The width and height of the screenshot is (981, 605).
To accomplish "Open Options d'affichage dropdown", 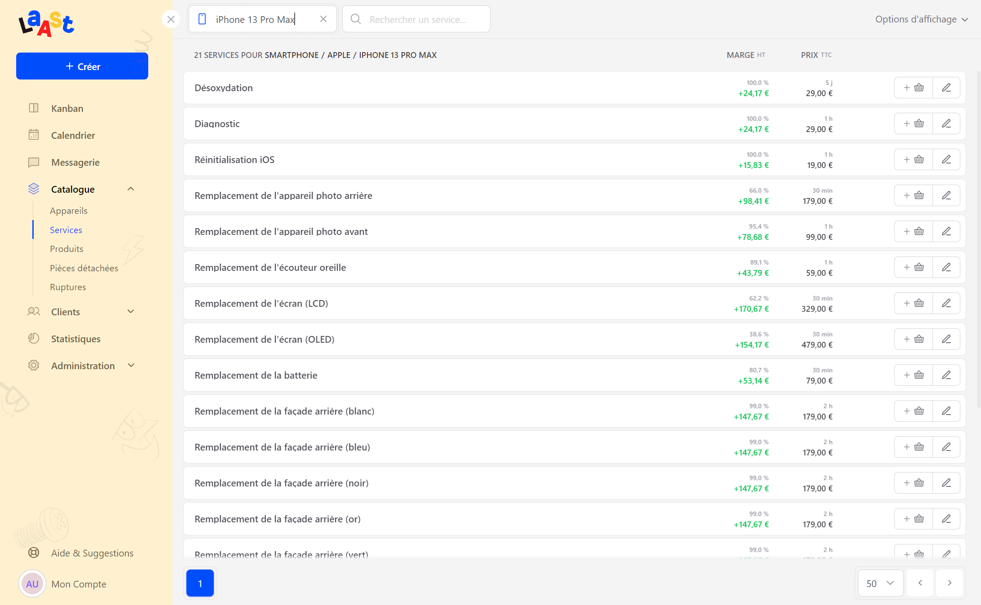I will click(921, 19).
